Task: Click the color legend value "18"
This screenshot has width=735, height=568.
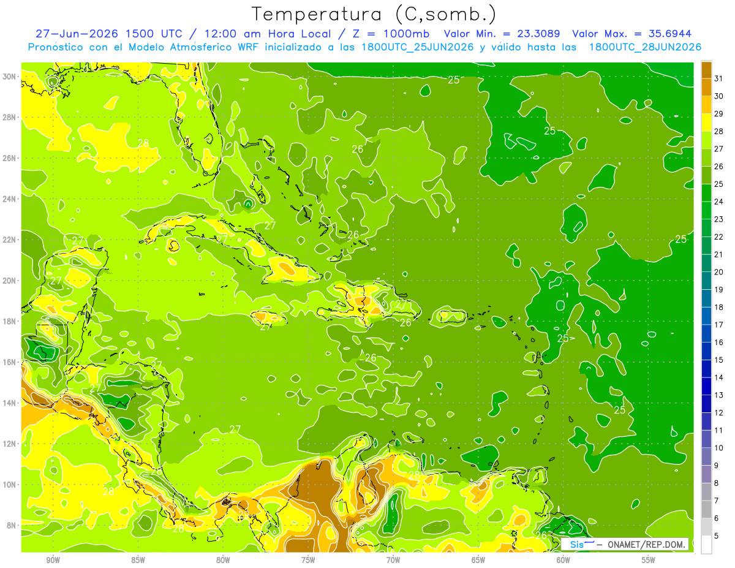Action: coord(719,307)
